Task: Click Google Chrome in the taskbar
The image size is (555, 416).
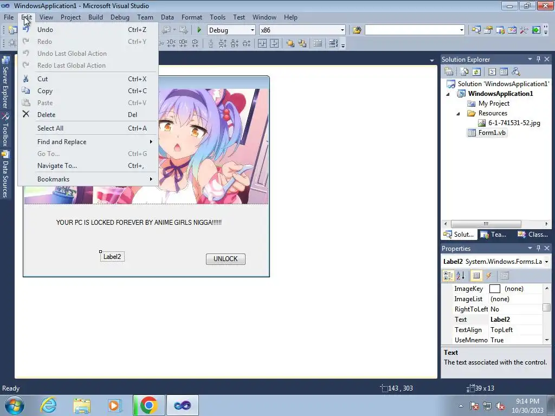Action: (149, 405)
